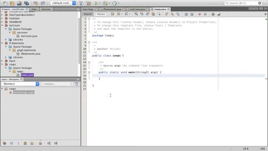Open the default config dropdown
The height and width of the screenshot is (151, 268).
63,3
